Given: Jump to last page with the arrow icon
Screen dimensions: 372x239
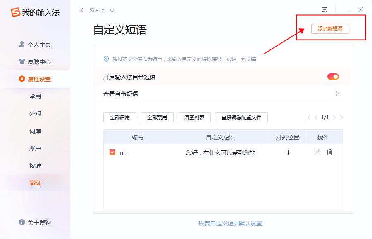Looking at the screenshot, I should [341, 117].
